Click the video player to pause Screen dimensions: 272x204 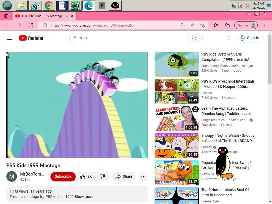77,105
